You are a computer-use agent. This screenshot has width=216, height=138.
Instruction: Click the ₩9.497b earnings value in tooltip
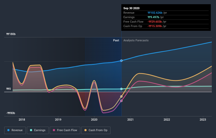click(153, 17)
